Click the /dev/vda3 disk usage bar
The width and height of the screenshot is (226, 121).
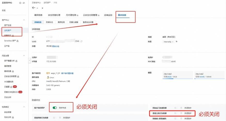coord(178,79)
